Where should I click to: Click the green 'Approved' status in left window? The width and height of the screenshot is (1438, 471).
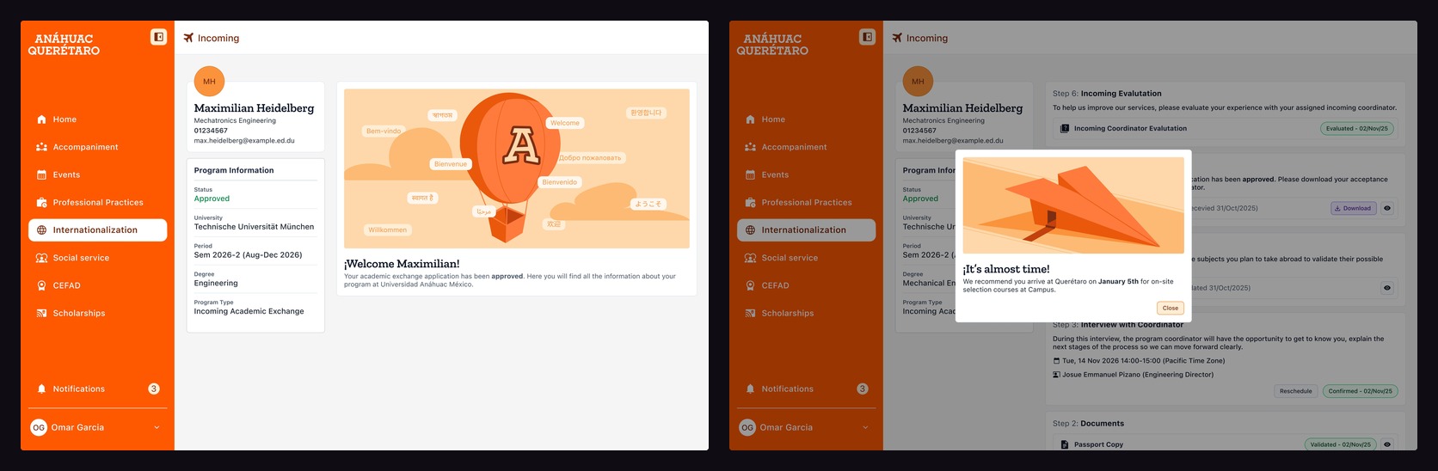pyautogui.click(x=212, y=199)
